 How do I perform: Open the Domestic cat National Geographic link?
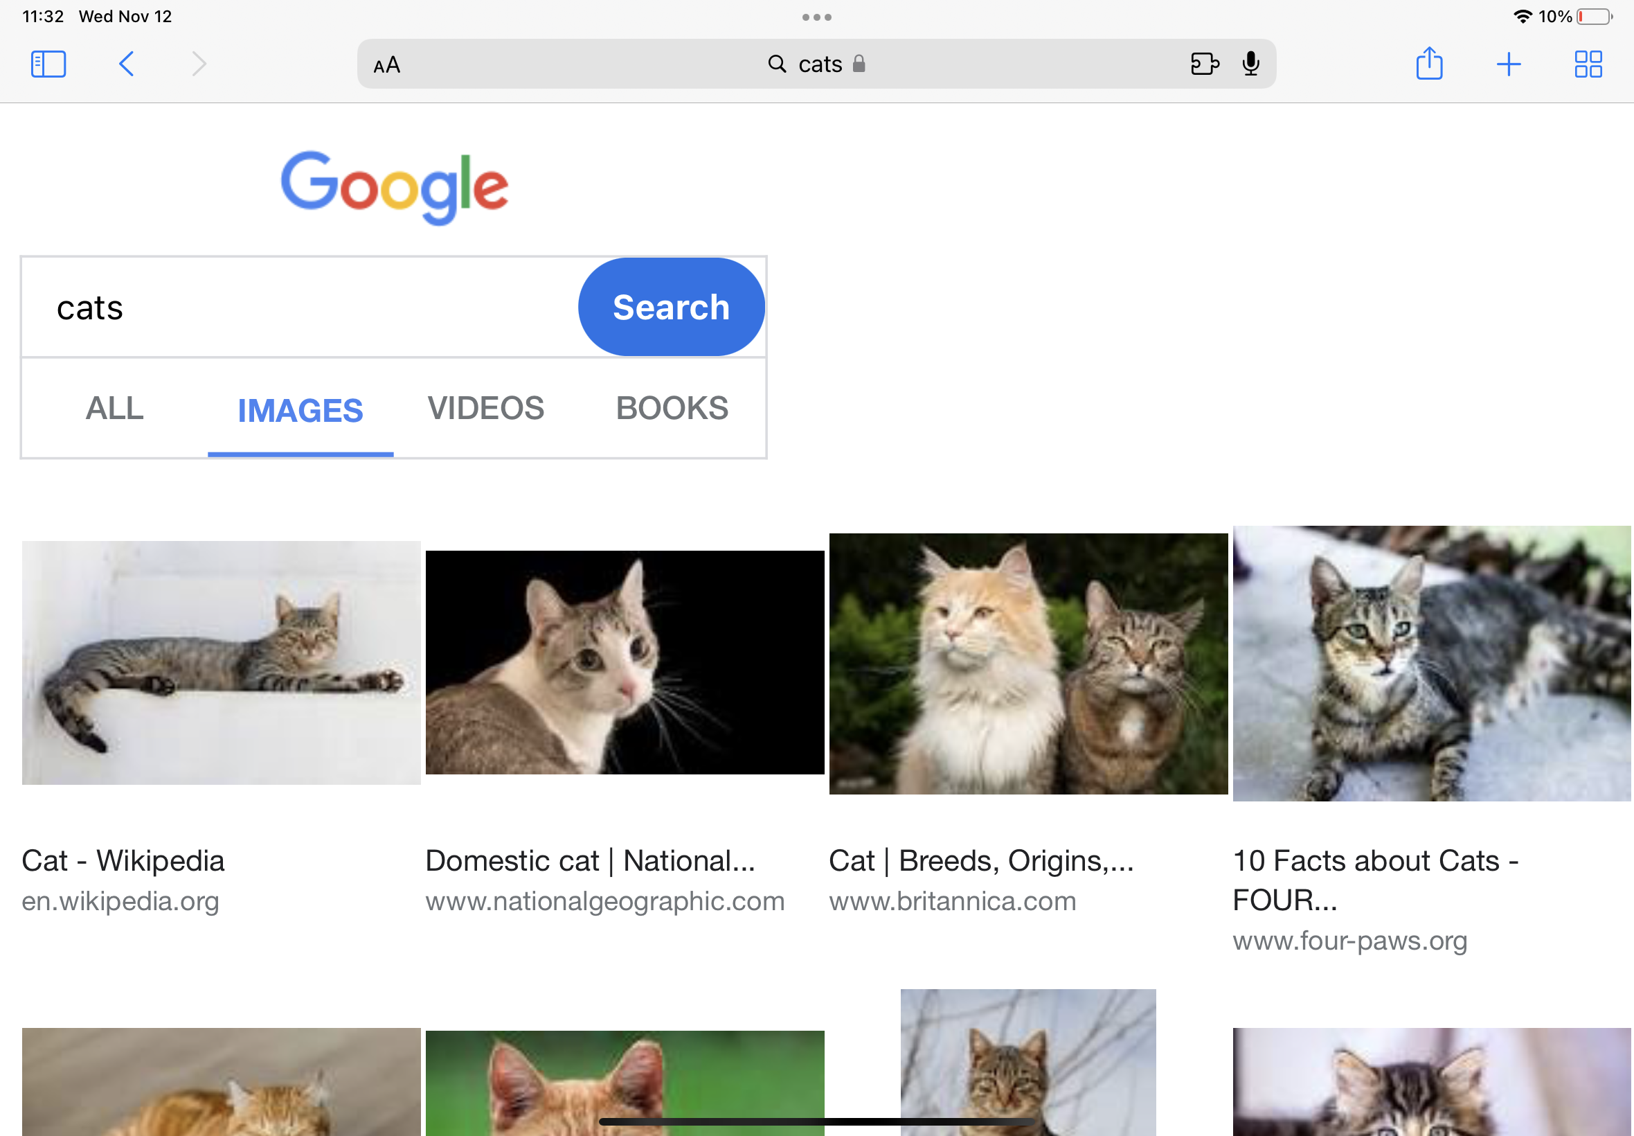click(x=590, y=860)
